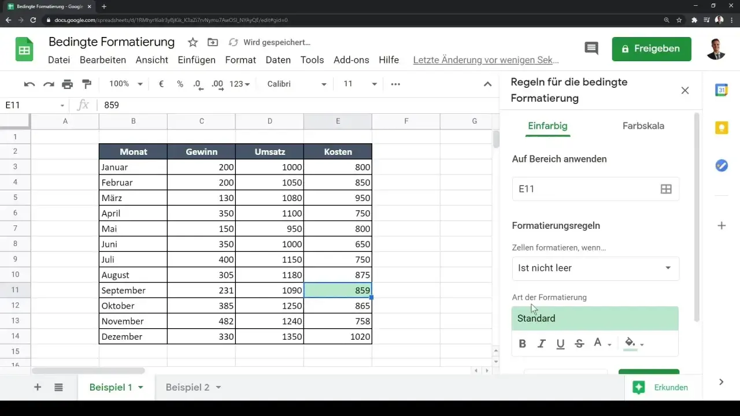This screenshot has height=416, width=740.
Task: Click the select data range grid icon
Action: coord(666,189)
